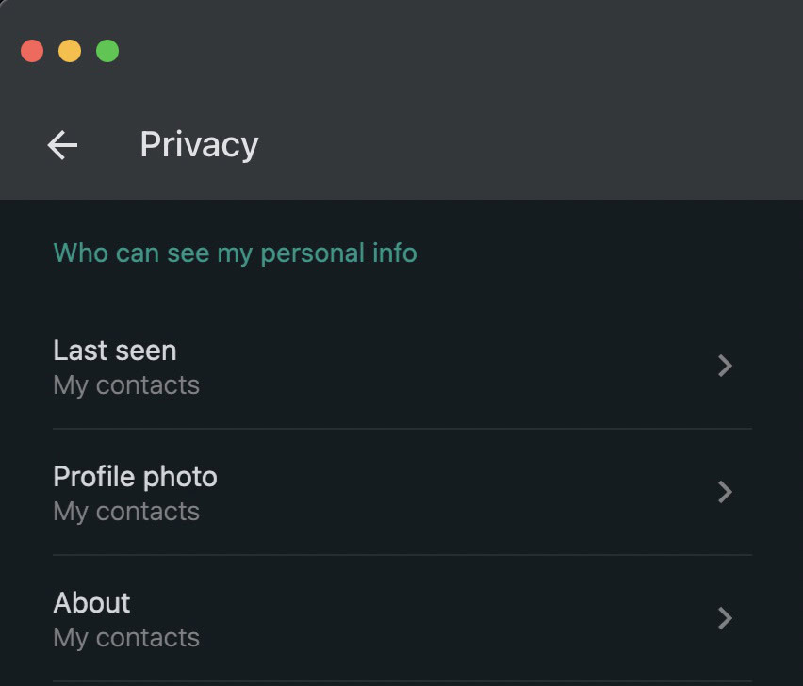This screenshot has width=803, height=686.
Task: Expand Profile photo using its chevron
Action: tap(724, 492)
